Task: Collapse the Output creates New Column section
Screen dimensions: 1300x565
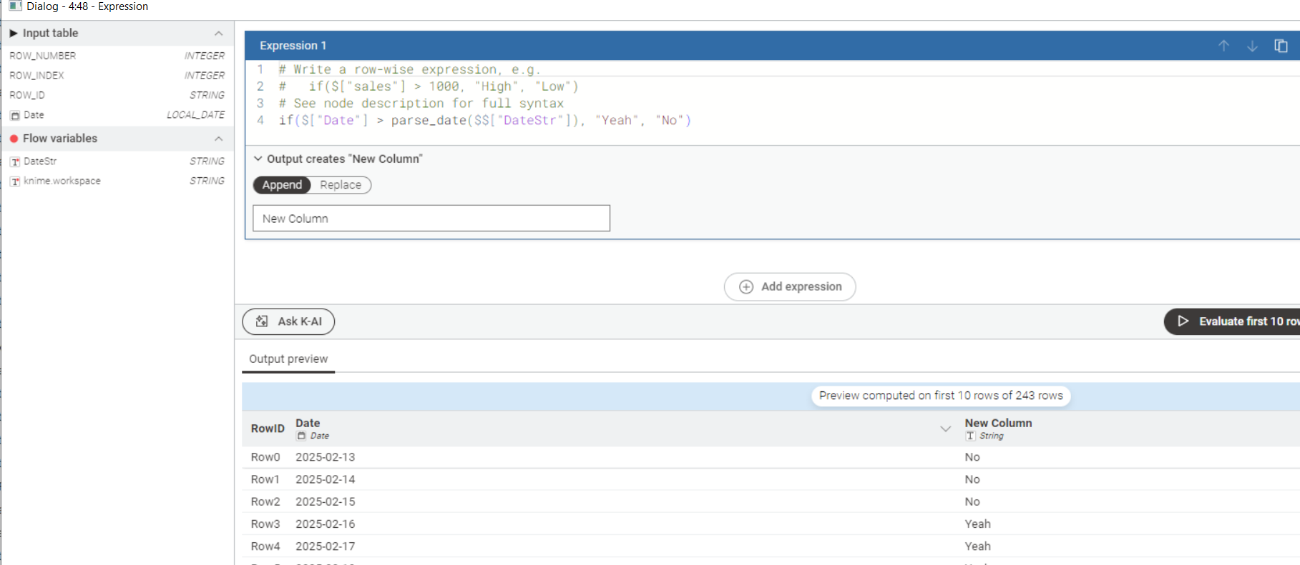Action: tap(258, 159)
